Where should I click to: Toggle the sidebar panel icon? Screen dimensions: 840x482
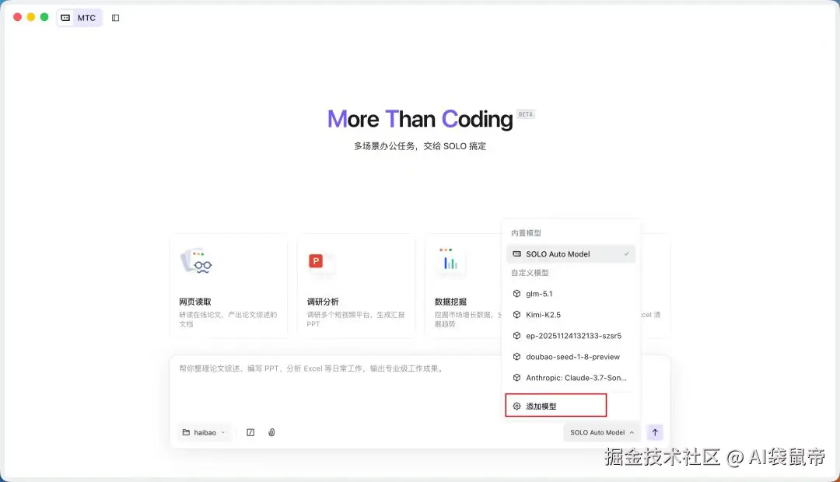coord(115,18)
